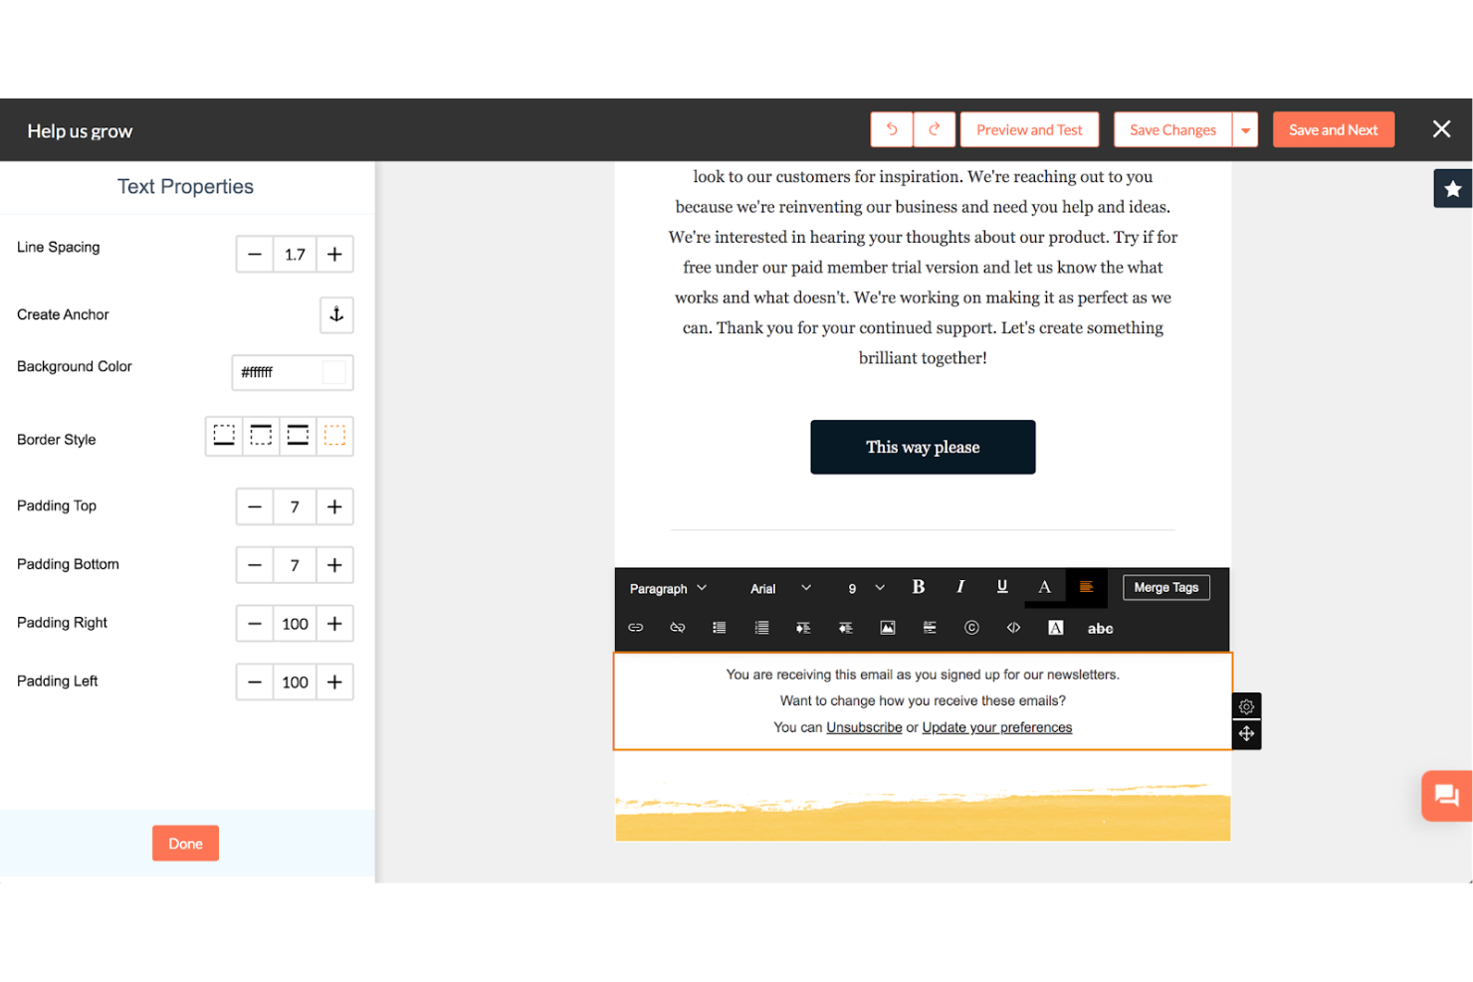
Task: Select bottom border style option
Action: pyautogui.click(x=224, y=436)
